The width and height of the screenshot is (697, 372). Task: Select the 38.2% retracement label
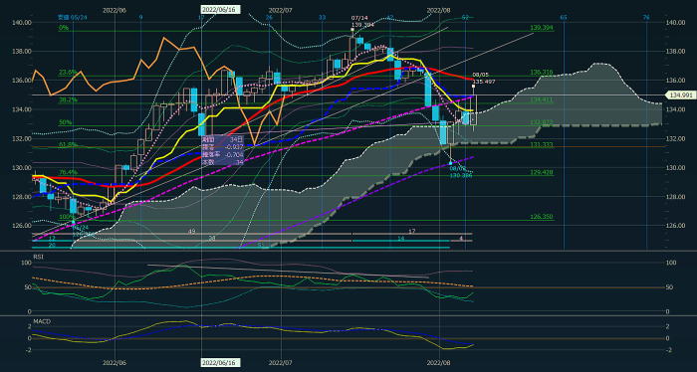pos(68,99)
